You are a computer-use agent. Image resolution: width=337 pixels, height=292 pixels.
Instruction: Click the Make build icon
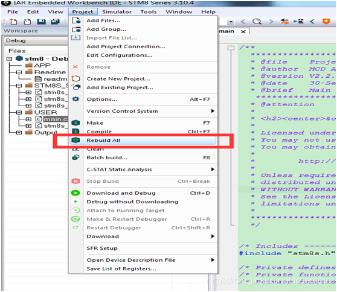click(x=75, y=123)
